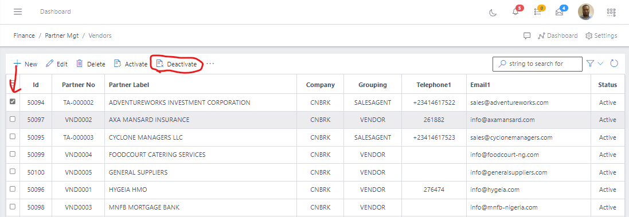
Task: Click the Dashboard title in top bar
Action: click(56, 11)
